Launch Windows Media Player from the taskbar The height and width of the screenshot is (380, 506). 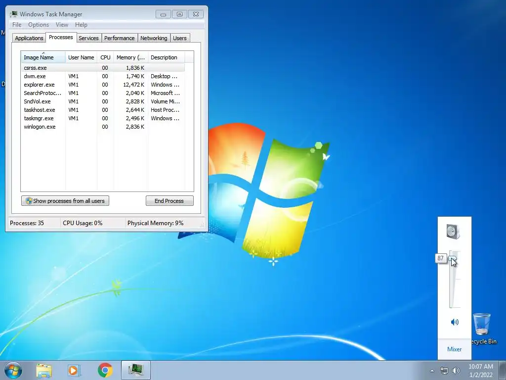click(x=74, y=370)
